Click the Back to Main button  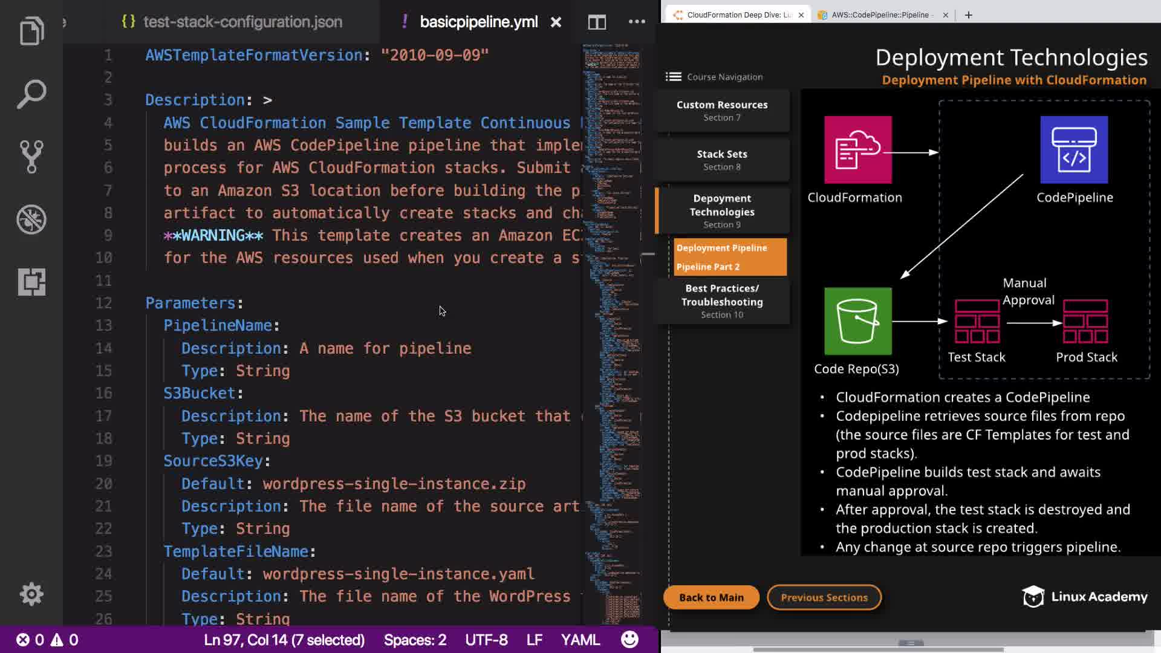point(711,597)
